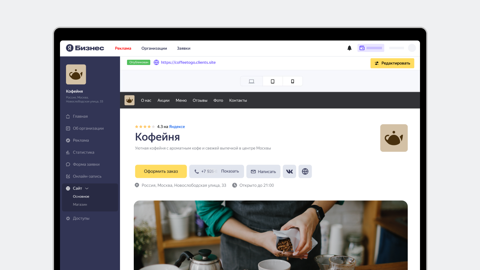Click the Редактировать button
This screenshot has width=480, height=270.
392,63
